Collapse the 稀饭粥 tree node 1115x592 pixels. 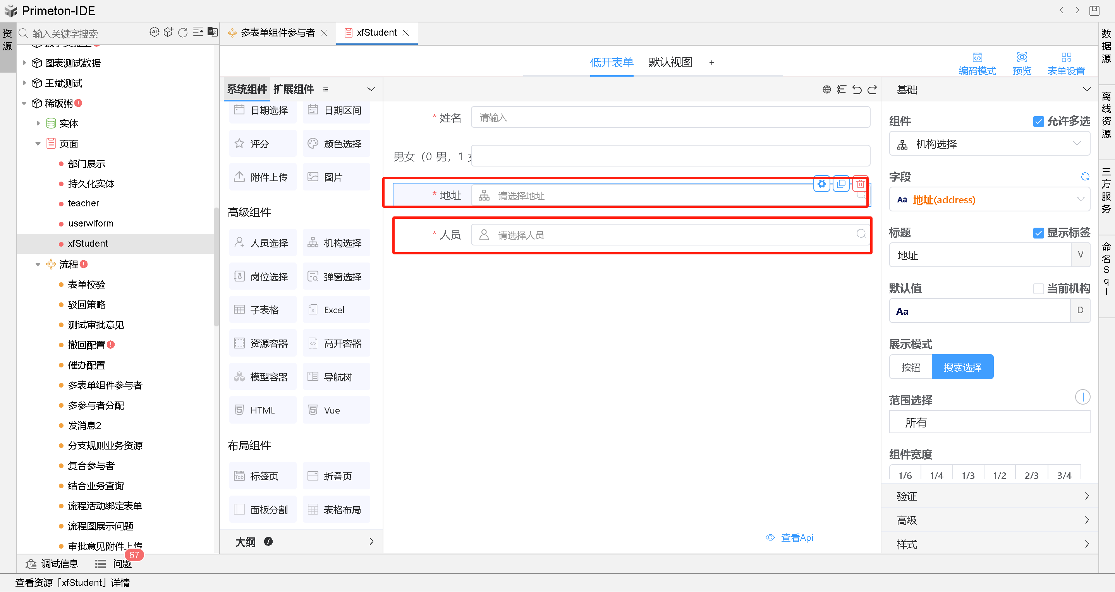[x=24, y=103]
